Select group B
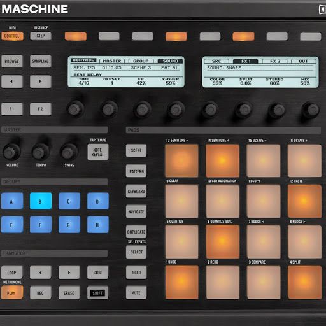This screenshot has height=326, width=326. click(x=41, y=201)
